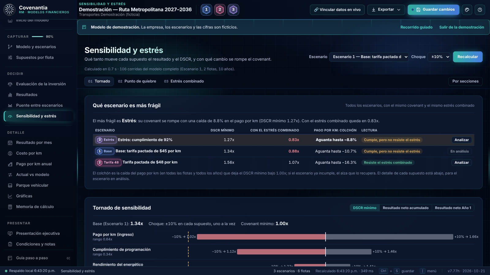
Task: Click the Memoria de cálculo calculator icon
Action: [x=10, y=207]
